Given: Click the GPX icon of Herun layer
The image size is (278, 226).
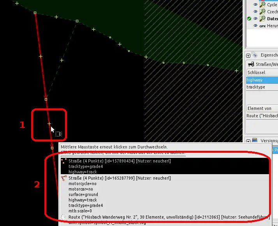Looking at the screenshot, I should click(x=262, y=26).
